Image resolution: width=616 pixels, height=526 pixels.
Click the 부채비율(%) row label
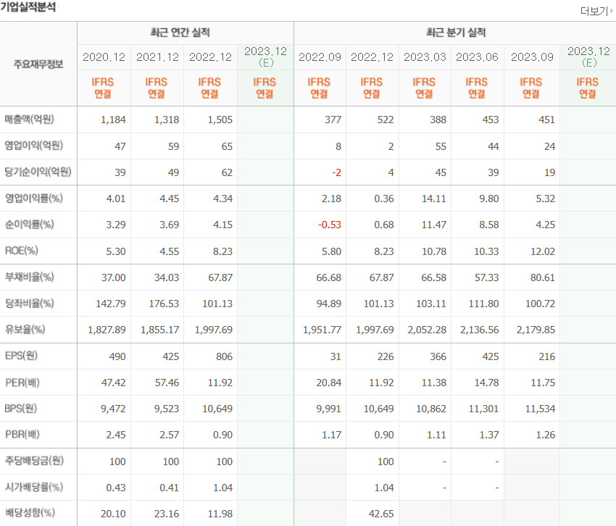coord(30,277)
